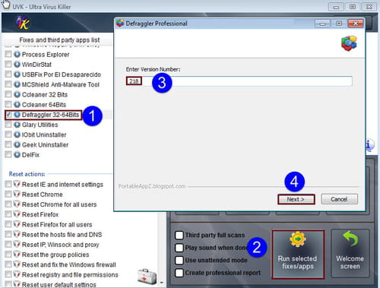Enable Third party full scans
380x288 pixels.
[x=179, y=235]
